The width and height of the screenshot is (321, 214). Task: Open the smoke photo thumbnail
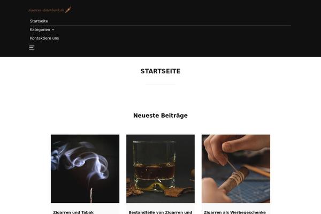(x=85, y=169)
